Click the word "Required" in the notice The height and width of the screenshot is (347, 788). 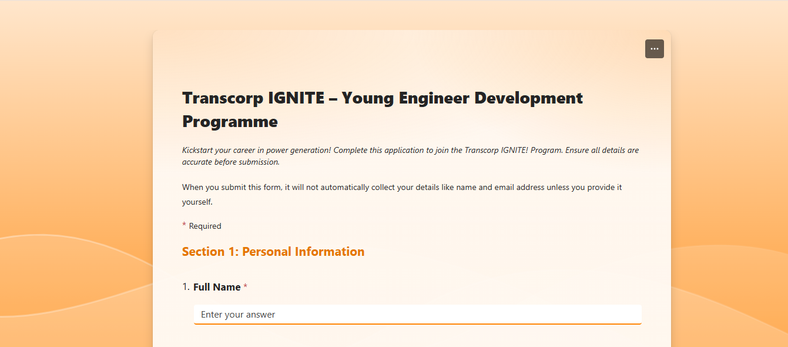(x=205, y=225)
